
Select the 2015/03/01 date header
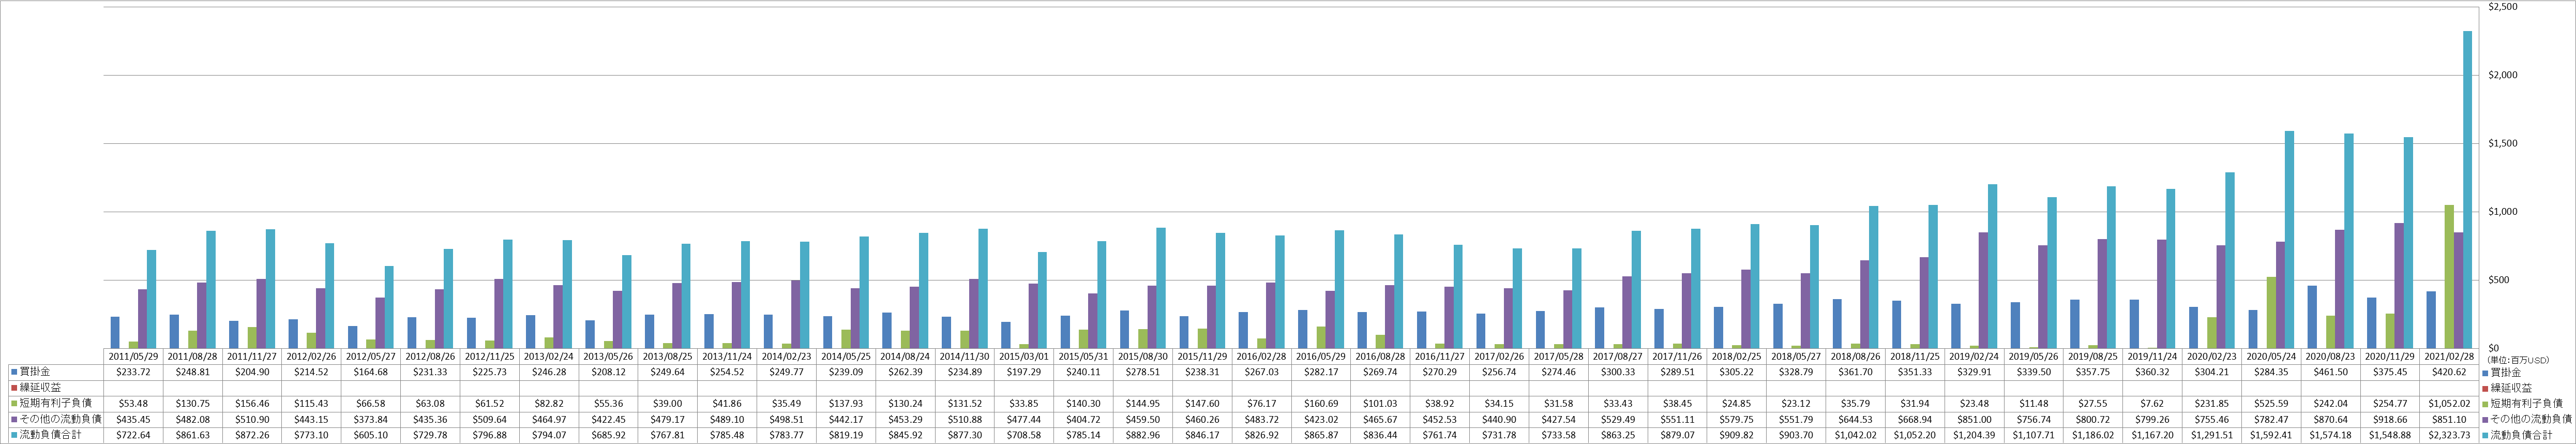(x=1025, y=356)
